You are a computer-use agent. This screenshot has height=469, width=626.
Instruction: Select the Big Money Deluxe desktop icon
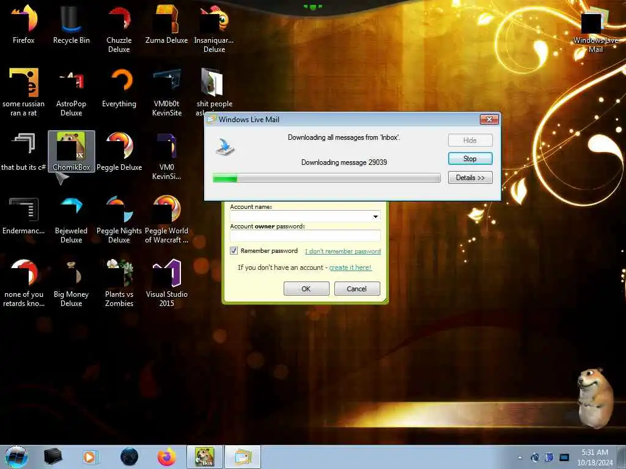(72, 283)
